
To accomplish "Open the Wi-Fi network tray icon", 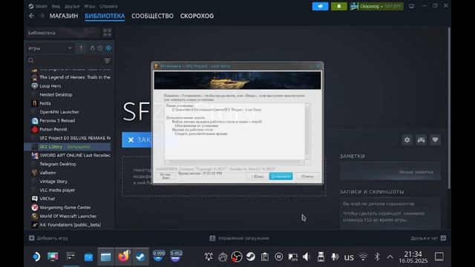I will coord(363,257).
